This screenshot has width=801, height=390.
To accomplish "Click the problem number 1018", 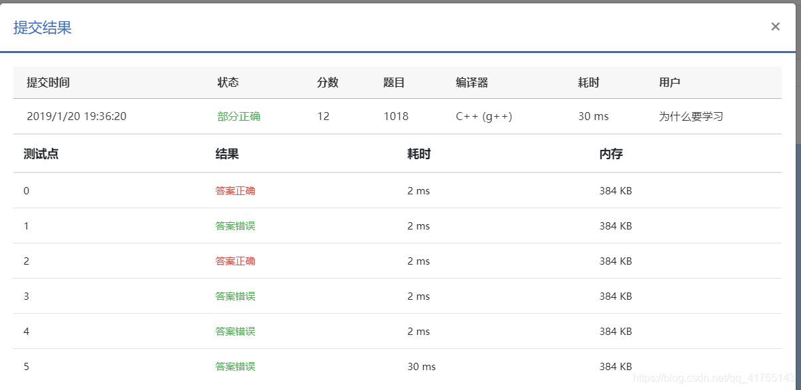I will coord(396,117).
